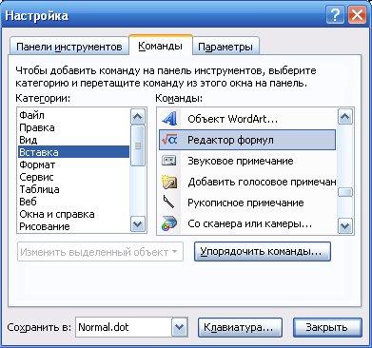Click the commands list scroll-up arrow
The width and height of the screenshot is (372, 348).
[344, 118]
